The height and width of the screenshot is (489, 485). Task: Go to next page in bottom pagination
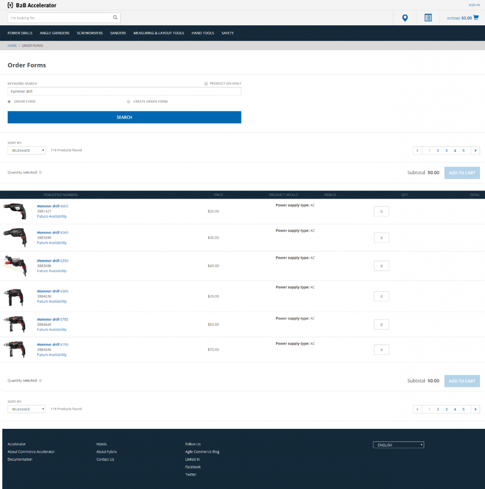tap(475, 409)
